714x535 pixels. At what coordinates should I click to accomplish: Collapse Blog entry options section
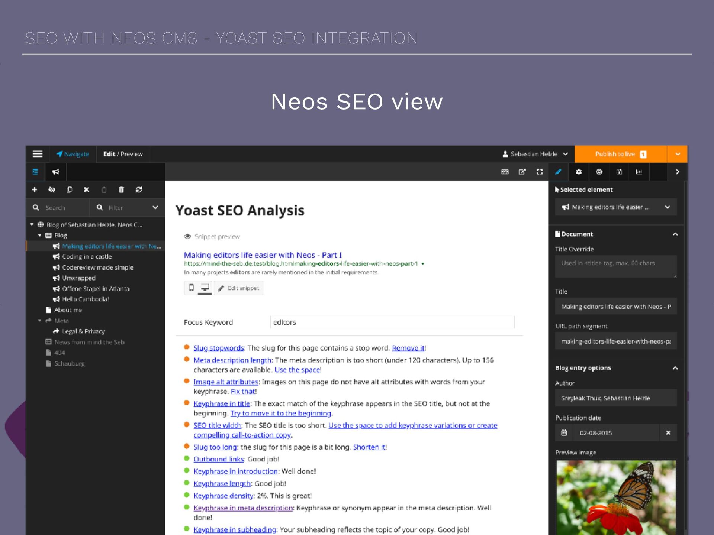[675, 368]
